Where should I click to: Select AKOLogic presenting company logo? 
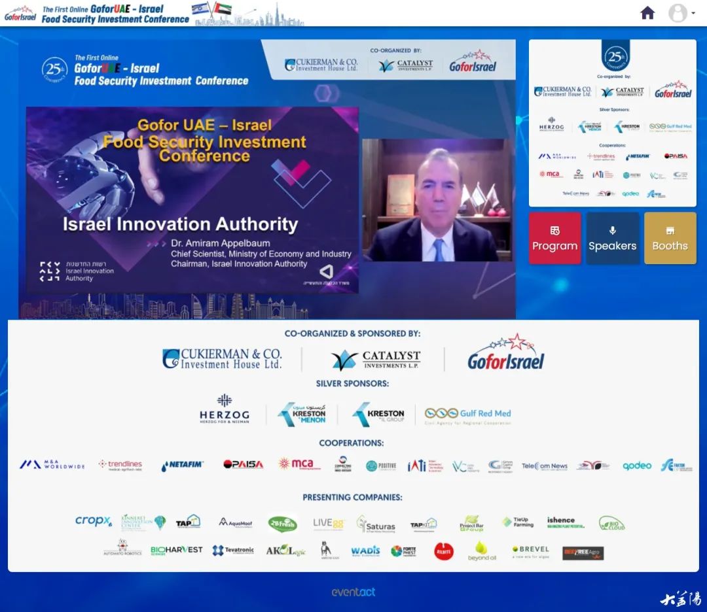coord(286,551)
